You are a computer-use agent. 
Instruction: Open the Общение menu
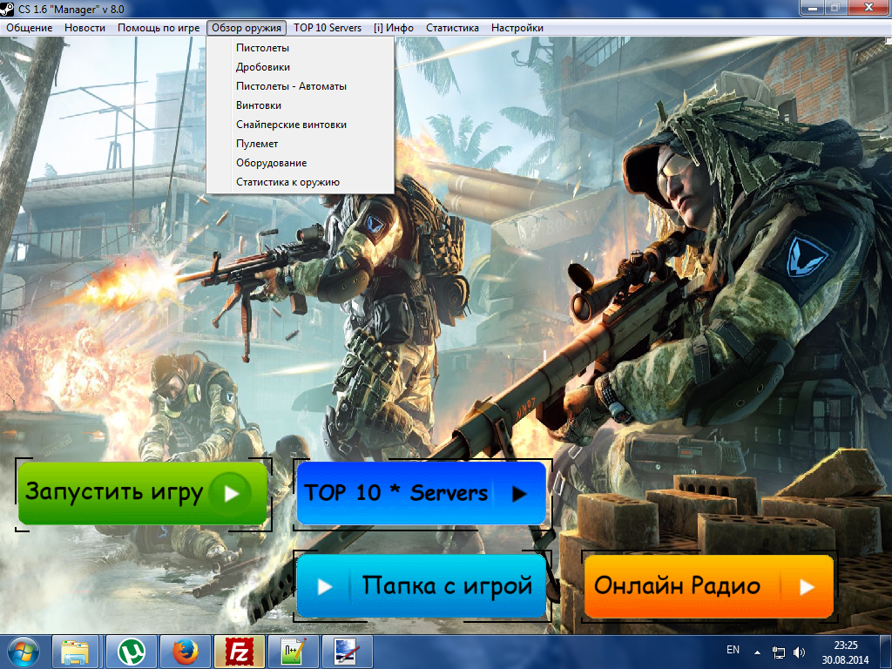[x=29, y=28]
